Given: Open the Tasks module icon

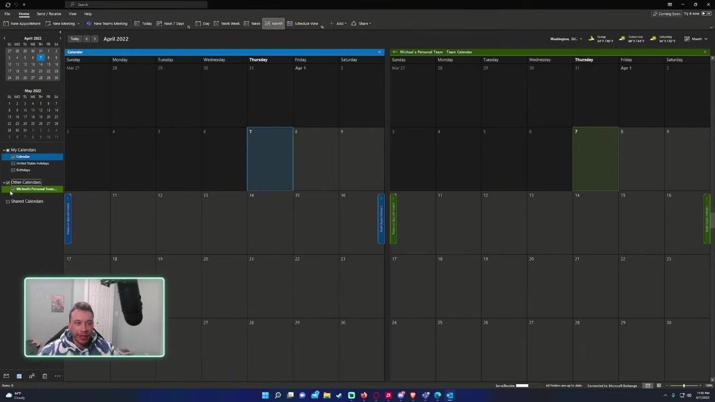Looking at the screenshot, I should click(x=45, y=376).
